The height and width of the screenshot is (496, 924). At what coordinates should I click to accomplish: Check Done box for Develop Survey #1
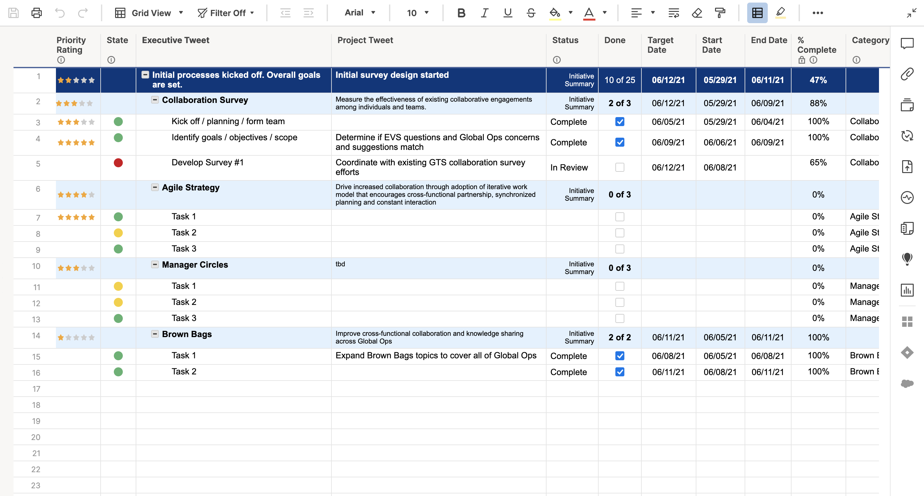[x=620, y=167]
